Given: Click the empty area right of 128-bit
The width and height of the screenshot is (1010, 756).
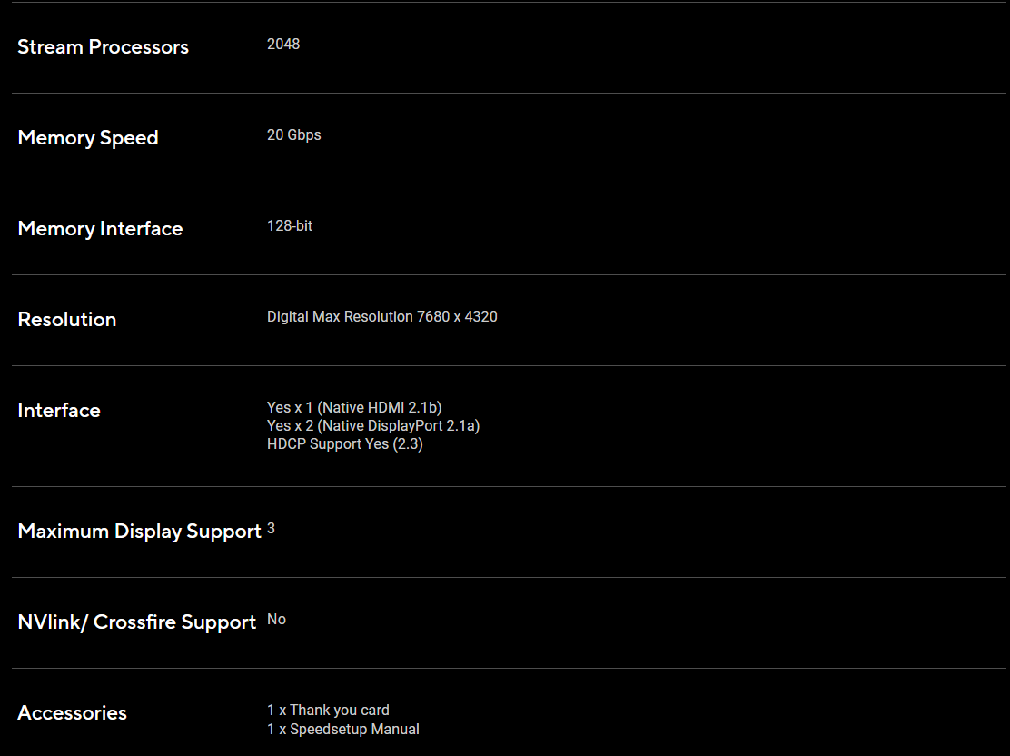Looking at the screenshot, I should (x=636, y=227).
